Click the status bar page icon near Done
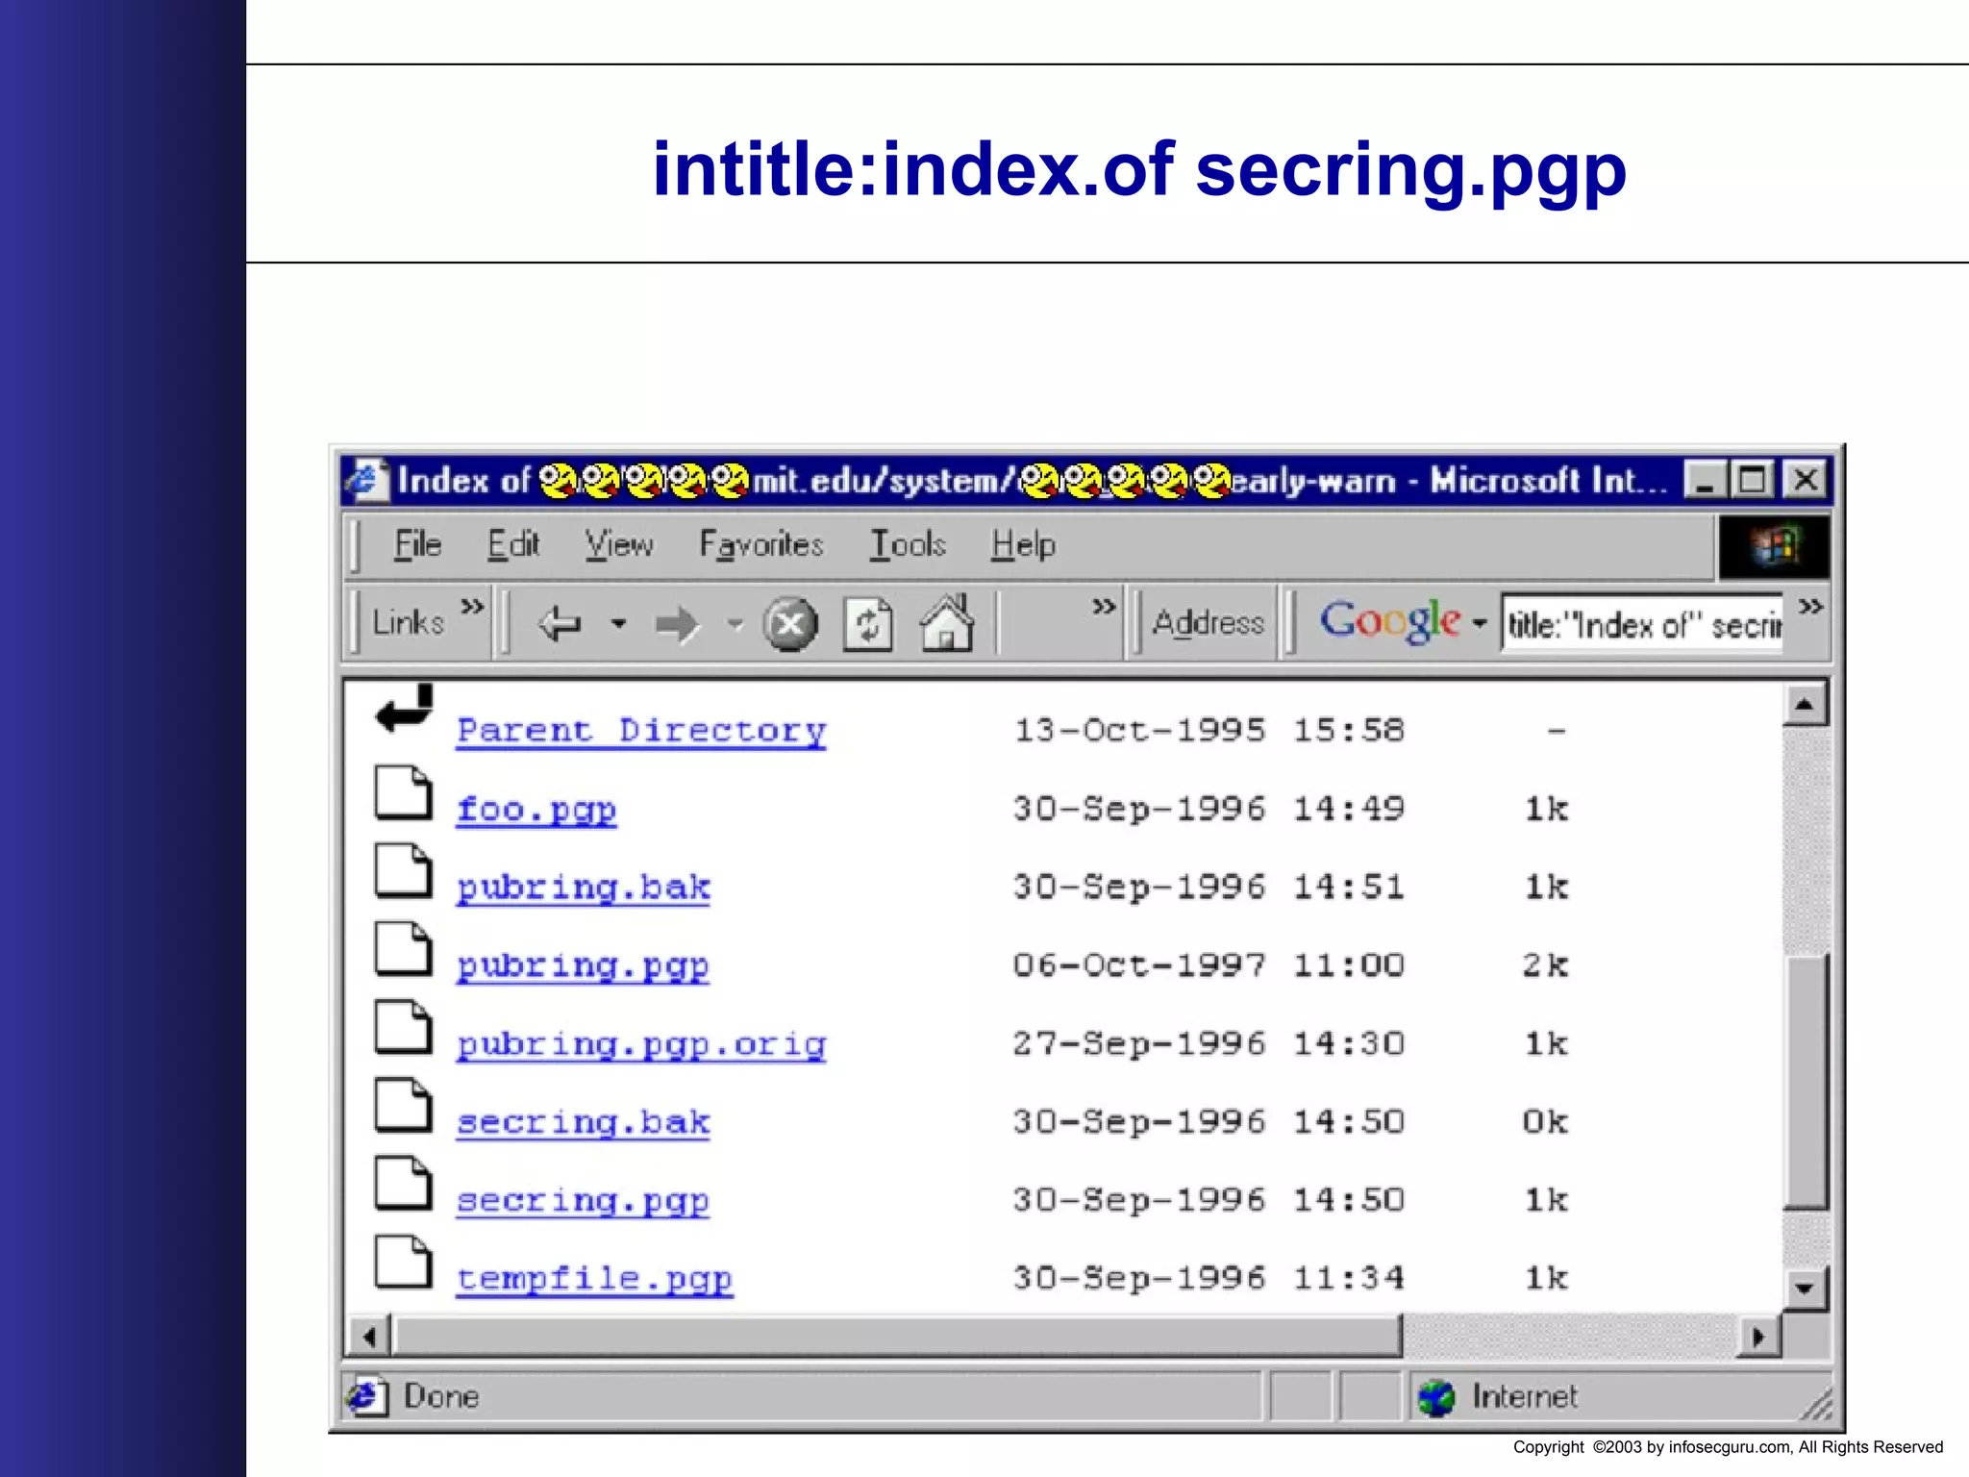Image resolution: width=1969 pixels, height=1477 pixels. tap(367, 1396)
